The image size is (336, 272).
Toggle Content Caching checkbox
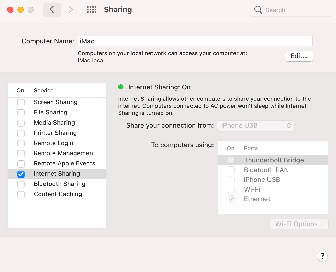(x=21, y=194)
